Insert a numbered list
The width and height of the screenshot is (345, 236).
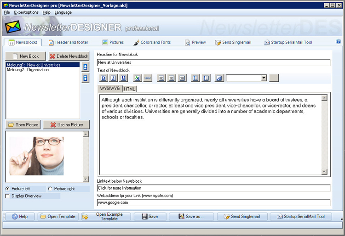(x=206, y=78)
